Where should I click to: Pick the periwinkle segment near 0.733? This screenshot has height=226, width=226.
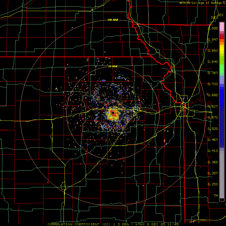tap(222, 80)
